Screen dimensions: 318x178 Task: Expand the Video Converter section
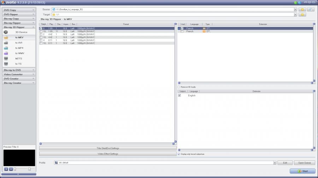point(19,74)
